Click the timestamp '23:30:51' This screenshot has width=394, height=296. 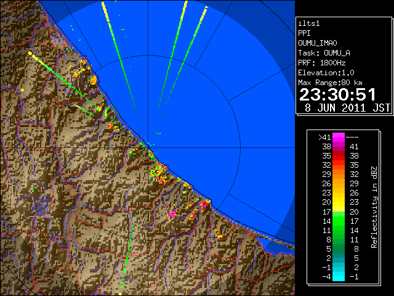(x=338, y=94)
